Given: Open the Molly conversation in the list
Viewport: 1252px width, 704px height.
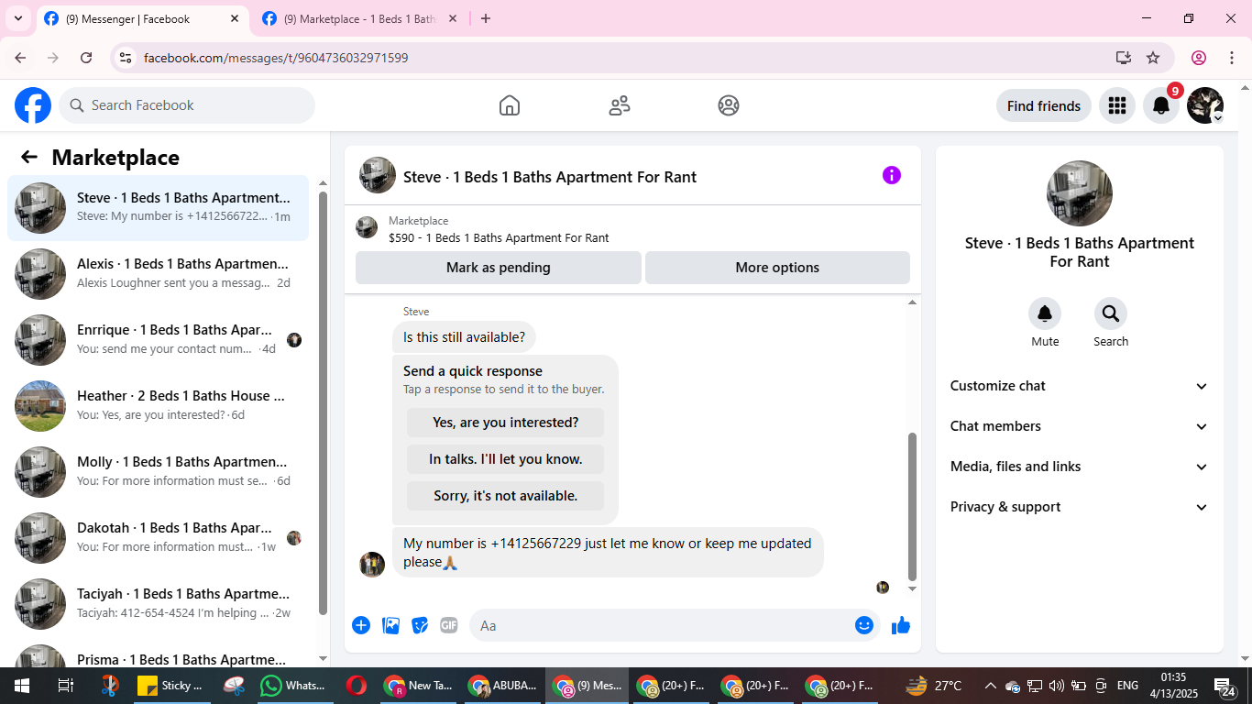Looking at the screenshot, I should [158, 472].
